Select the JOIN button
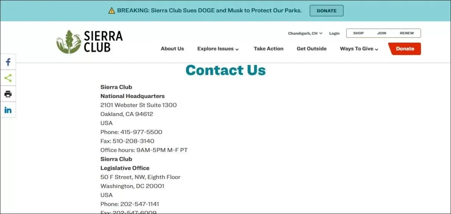Screen dimensions: 451x214 382,33
